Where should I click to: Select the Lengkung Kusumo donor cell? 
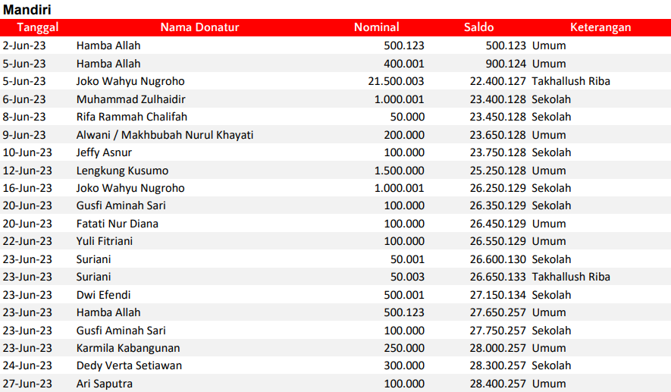[122, 171]
